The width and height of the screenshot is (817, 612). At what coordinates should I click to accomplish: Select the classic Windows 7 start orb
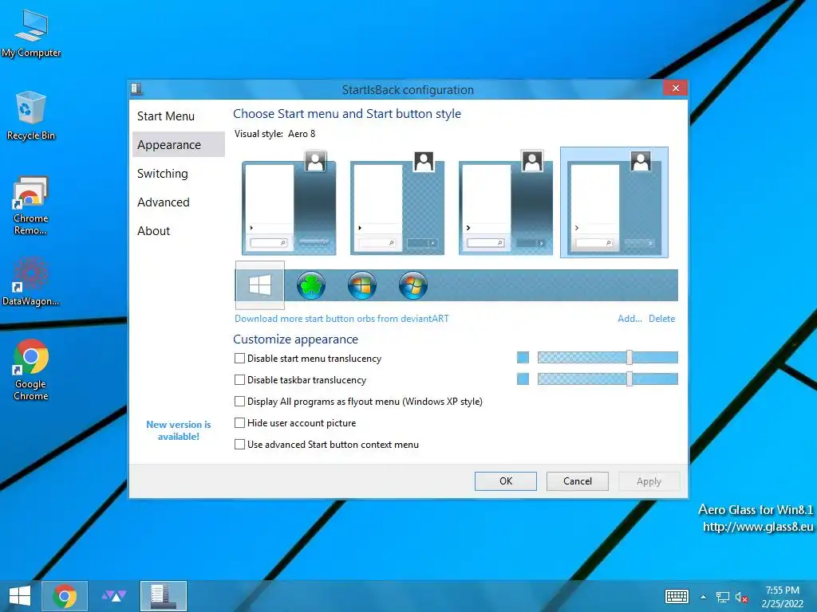[413, 285]
